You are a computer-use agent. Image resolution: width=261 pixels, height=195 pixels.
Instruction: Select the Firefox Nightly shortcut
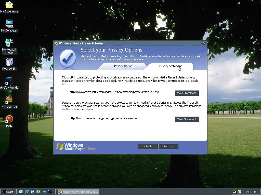click(x=9, y=83)
